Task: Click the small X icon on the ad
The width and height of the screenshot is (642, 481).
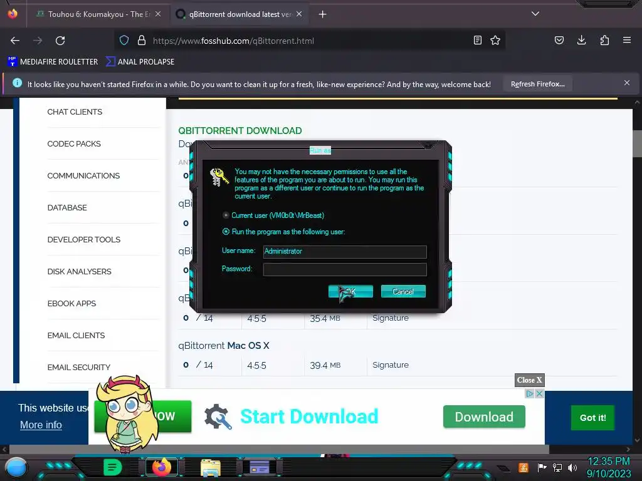Action: point(539,393)
